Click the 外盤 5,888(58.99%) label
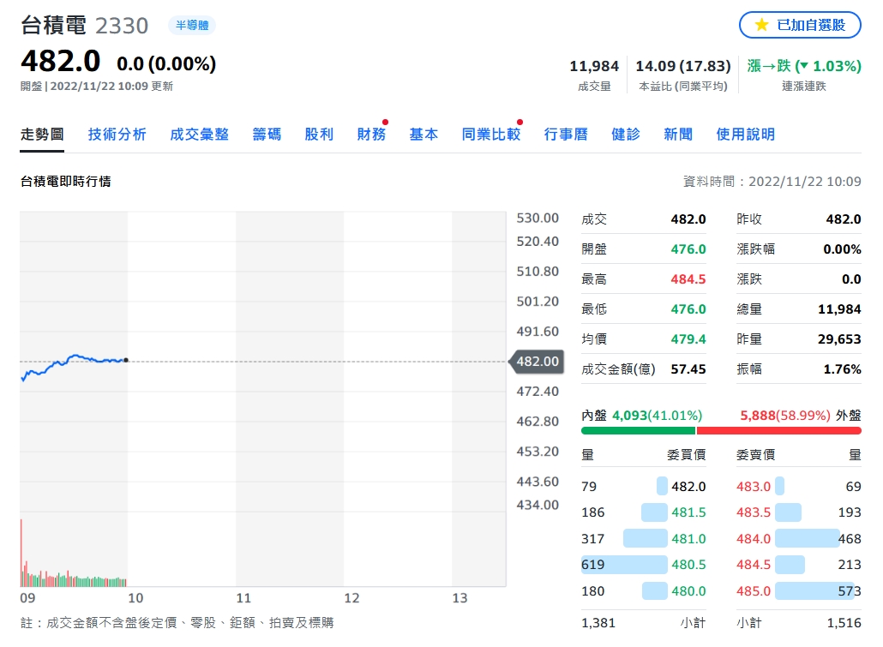Screen dimensions: 883x647 click(x=800, y=415)
